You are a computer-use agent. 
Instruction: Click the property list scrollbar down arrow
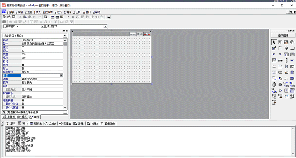coord(65,108)
